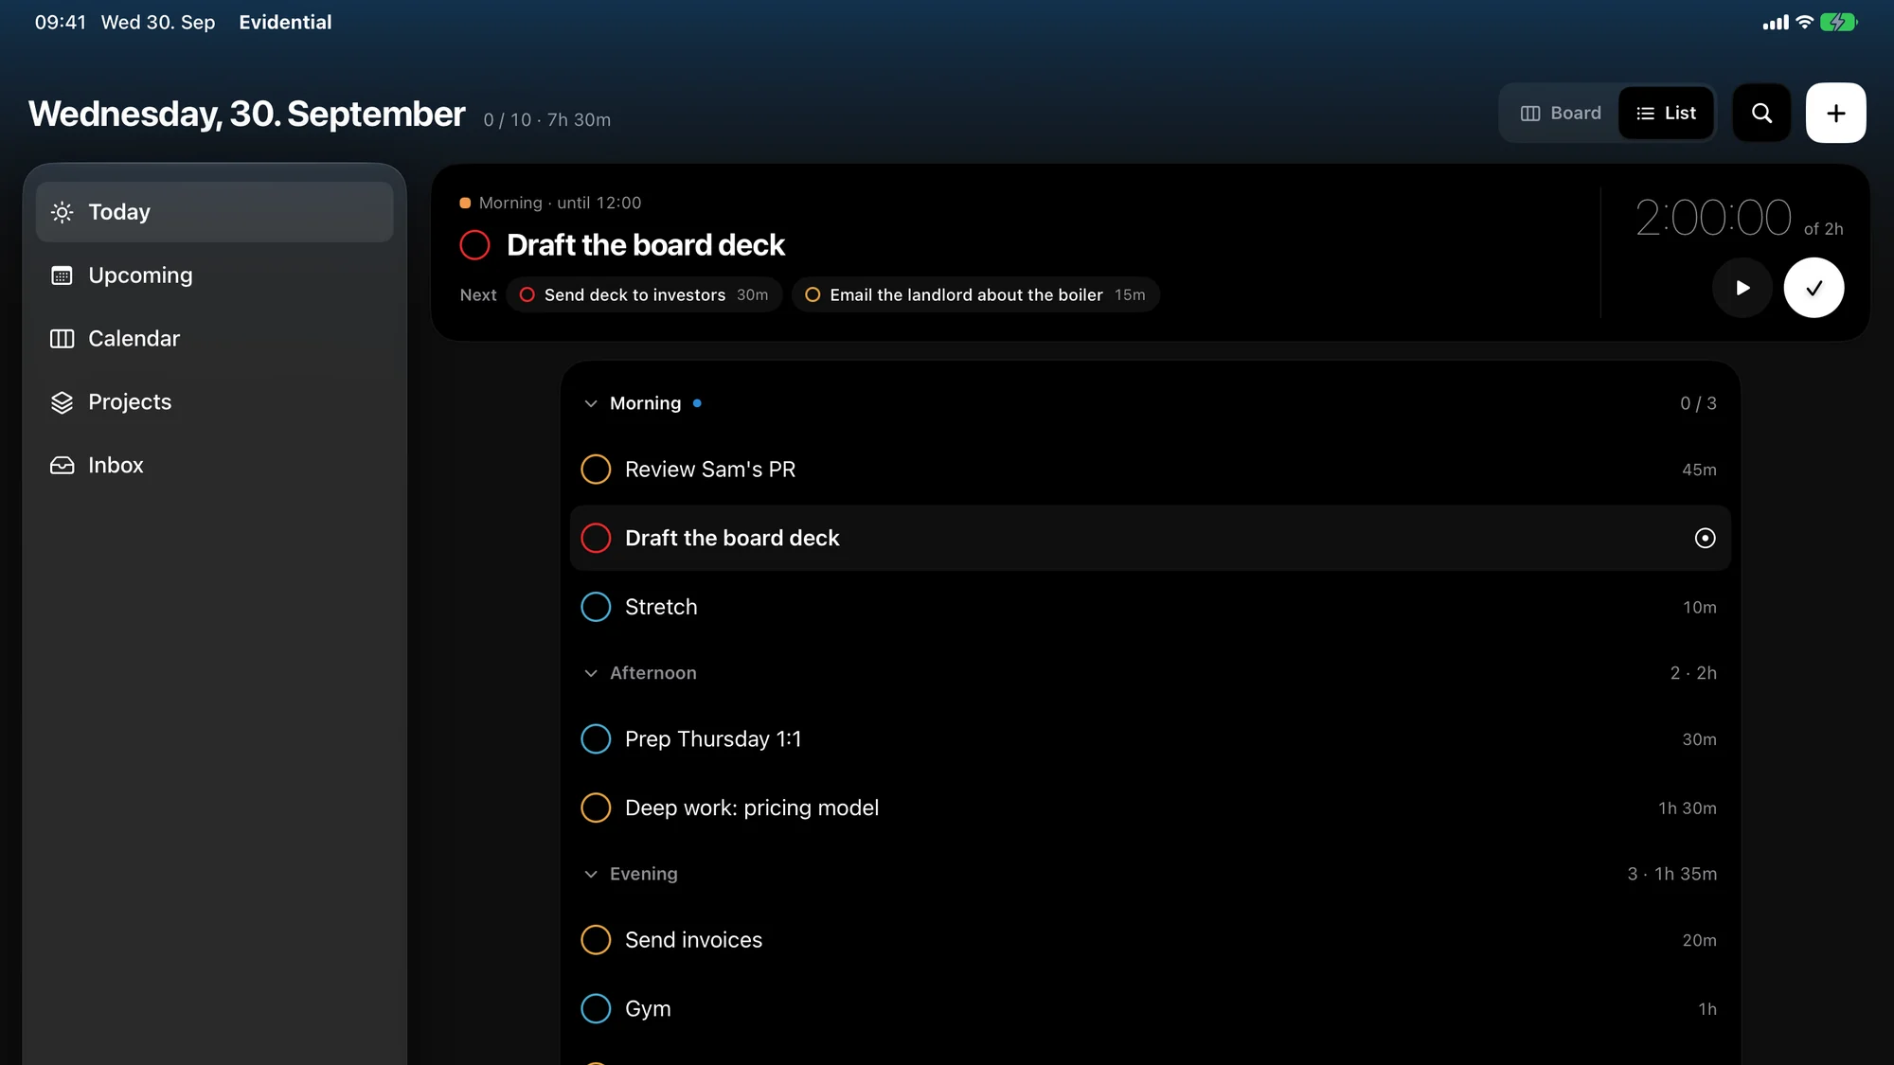Viewport: 1894px width, 1065px height.
Task: Click the Upcoming calendar icon in sidebar
Action: (x=62, y=275)
